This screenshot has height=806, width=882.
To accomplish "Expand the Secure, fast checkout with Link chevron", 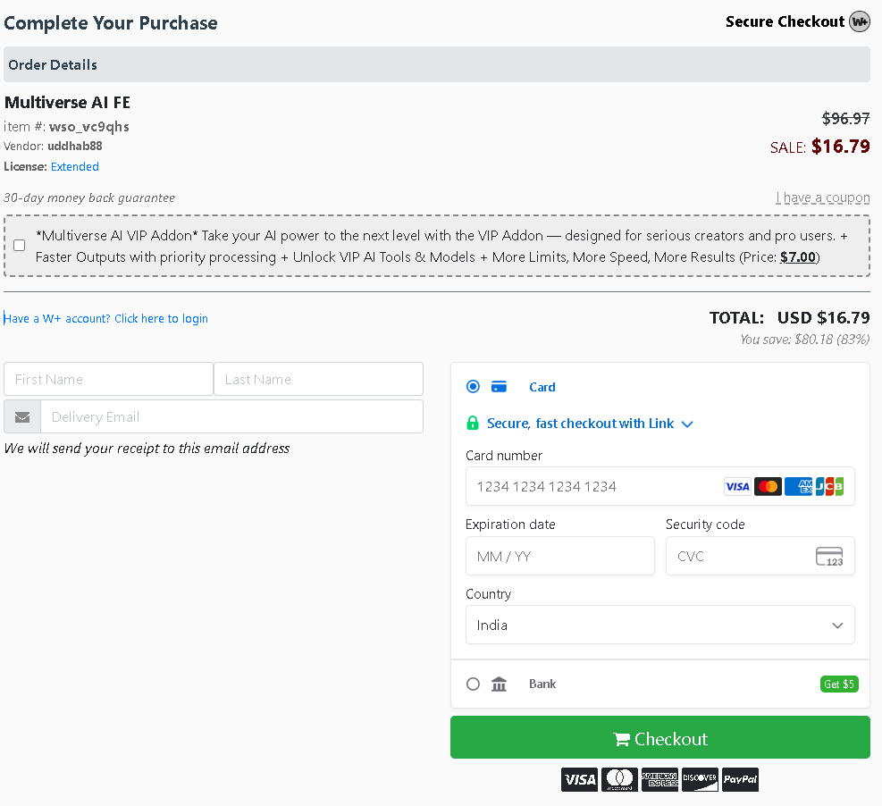I will (687, 424).
